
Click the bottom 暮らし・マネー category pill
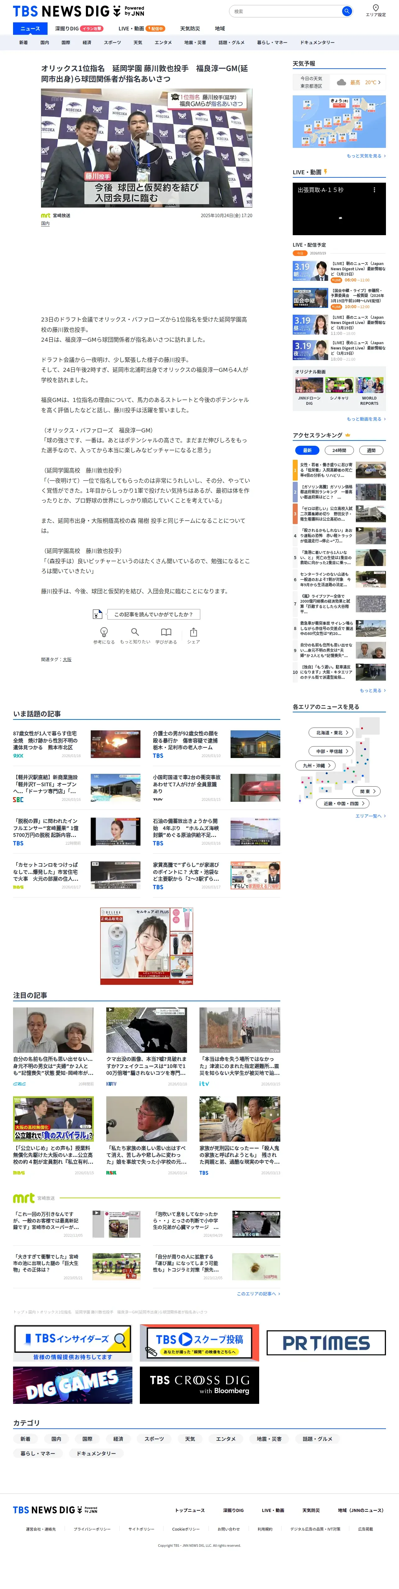(x=38, y=1453)
